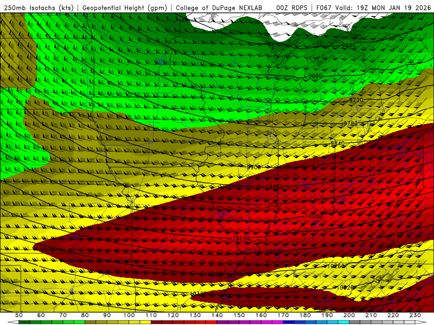
Task: Click the 10200 contour label
Action: click(x=275, y=251)
